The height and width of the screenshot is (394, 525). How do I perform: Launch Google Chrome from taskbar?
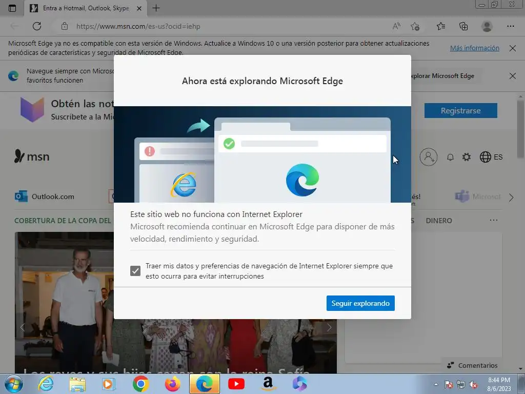tap(140, 384)
